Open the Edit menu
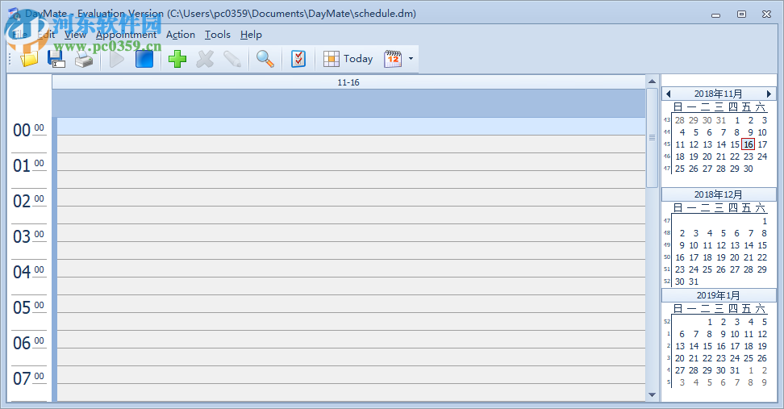The image size is (784, 409). tap(46, 35)
